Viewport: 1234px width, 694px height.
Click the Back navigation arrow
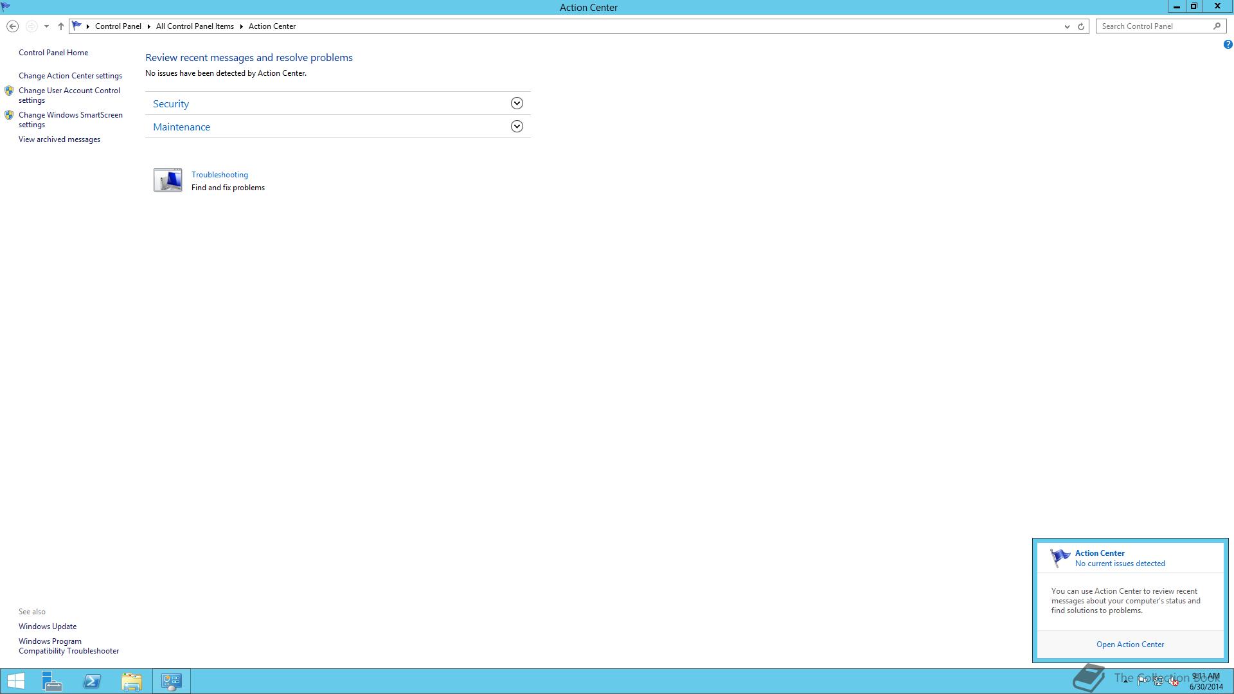pos(12,26)
